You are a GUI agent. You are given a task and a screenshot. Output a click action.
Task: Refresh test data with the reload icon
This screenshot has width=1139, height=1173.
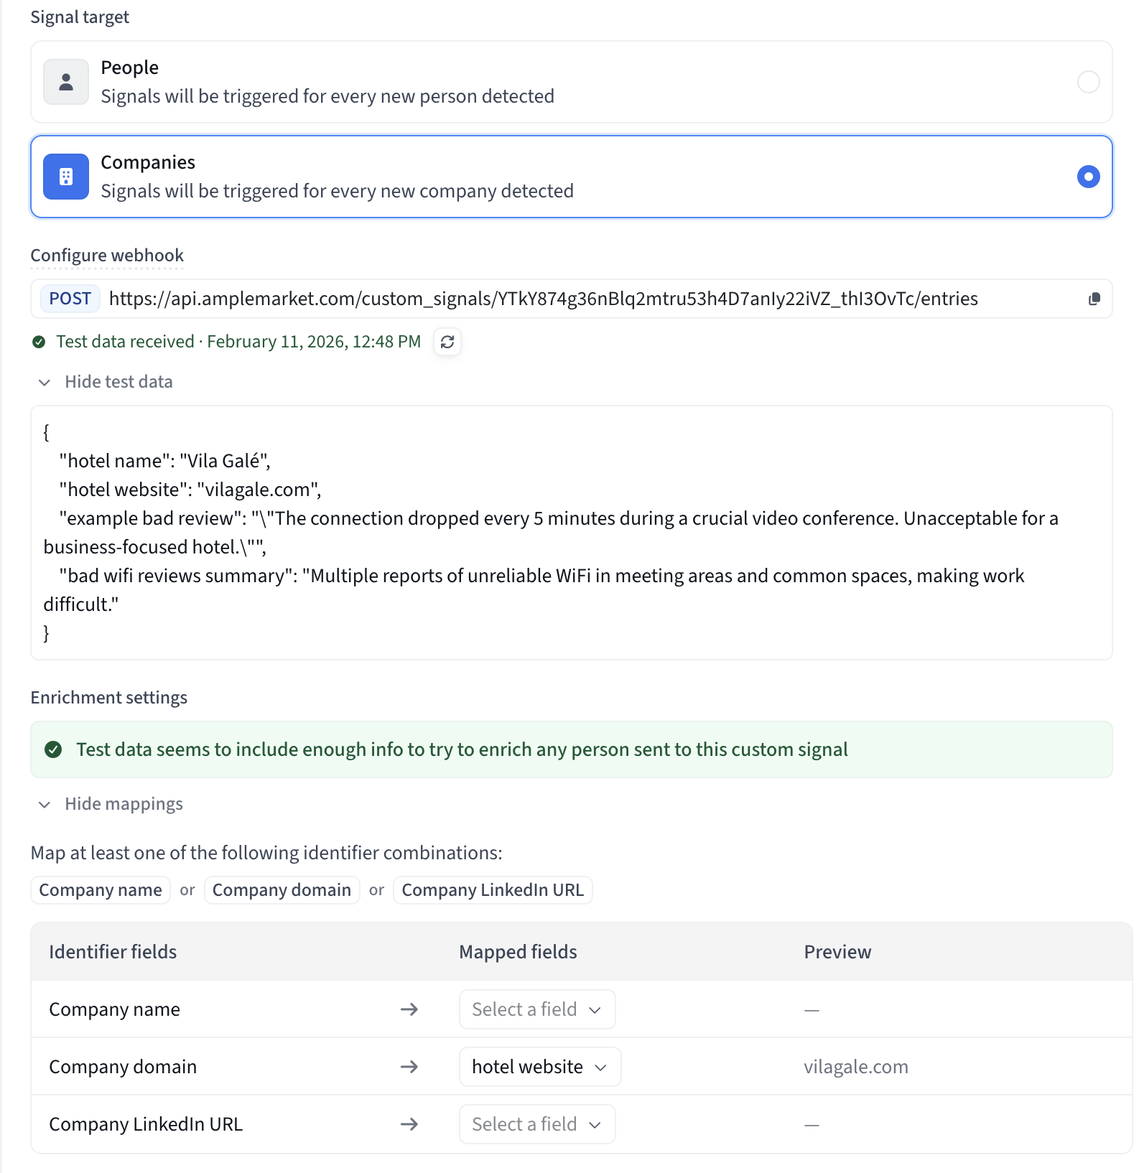[447, 342]
